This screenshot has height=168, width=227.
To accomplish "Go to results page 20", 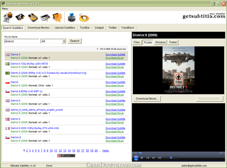I will tap(96, 151).
